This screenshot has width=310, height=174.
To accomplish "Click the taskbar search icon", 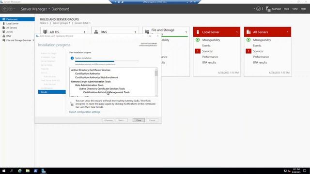I will [x=12, y=171].
